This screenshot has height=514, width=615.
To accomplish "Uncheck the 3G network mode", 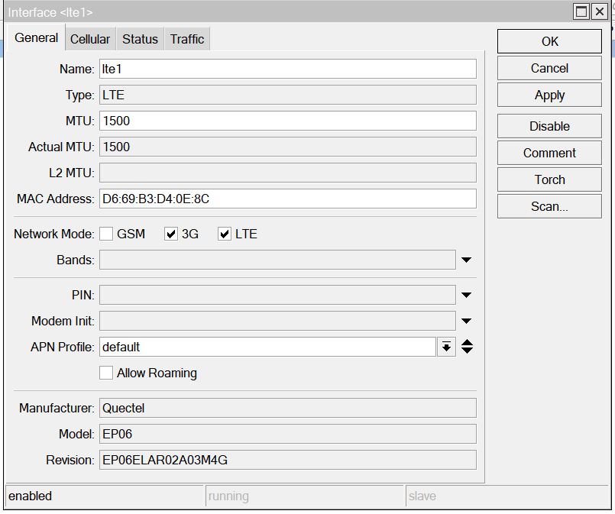I will click(x=171, y=234).
